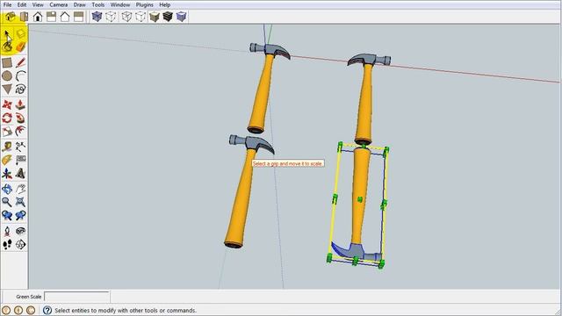This screenshot has height=316, width=562.
Task: Switch to Right view
Action: (51, 17)
